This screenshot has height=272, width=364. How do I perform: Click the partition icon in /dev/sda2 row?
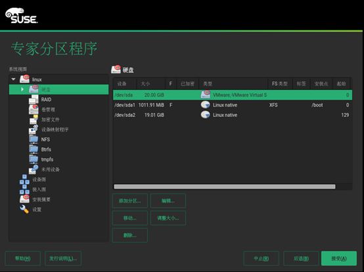[206, 115]
